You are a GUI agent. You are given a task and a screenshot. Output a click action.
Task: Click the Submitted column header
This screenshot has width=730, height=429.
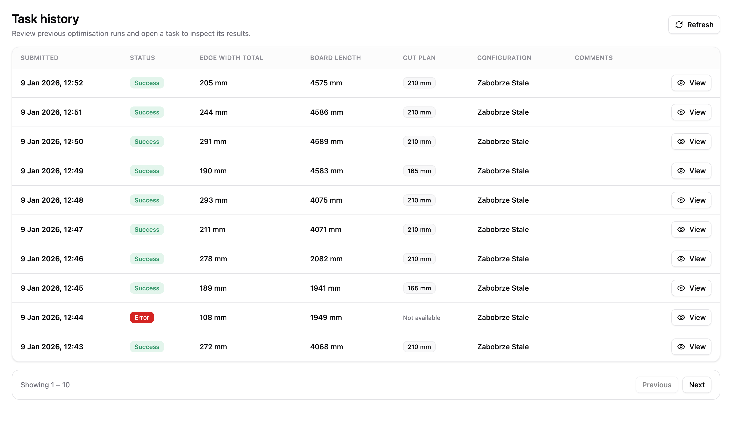[39, 58]
